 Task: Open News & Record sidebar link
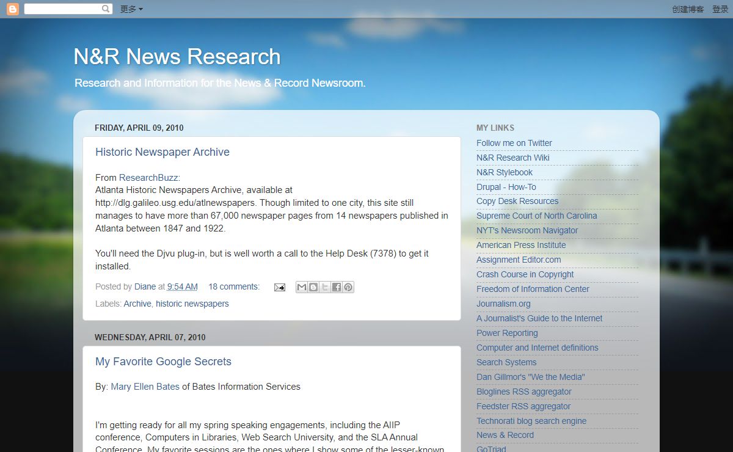coord(505,435)
